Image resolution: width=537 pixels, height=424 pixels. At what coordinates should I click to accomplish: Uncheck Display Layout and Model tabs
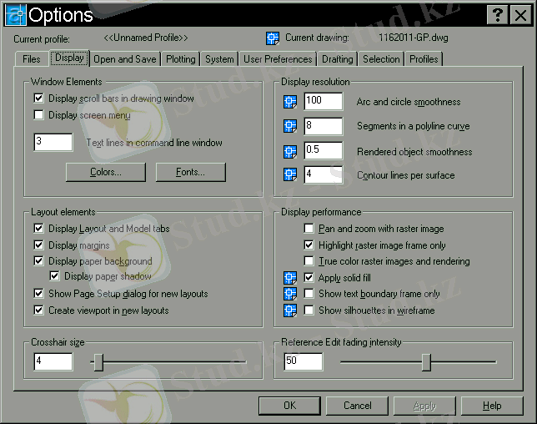click(38, 229)
